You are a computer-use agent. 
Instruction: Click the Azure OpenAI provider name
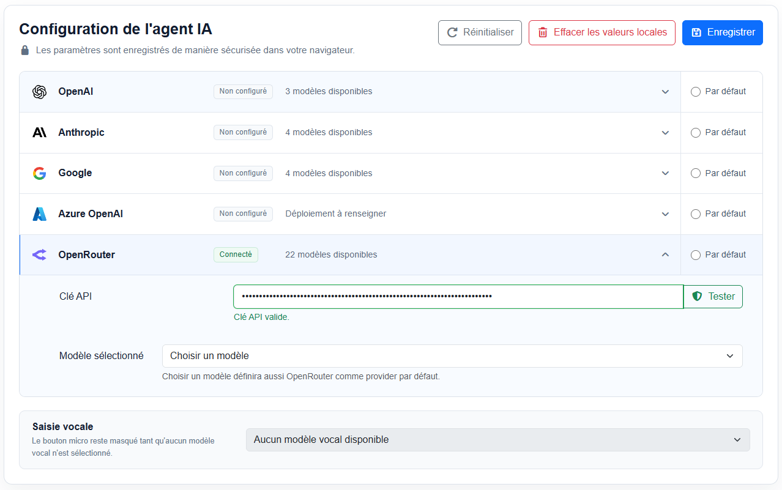[x=91, y=213]
